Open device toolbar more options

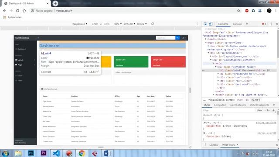pyautogui.click(x=197, y=24)
